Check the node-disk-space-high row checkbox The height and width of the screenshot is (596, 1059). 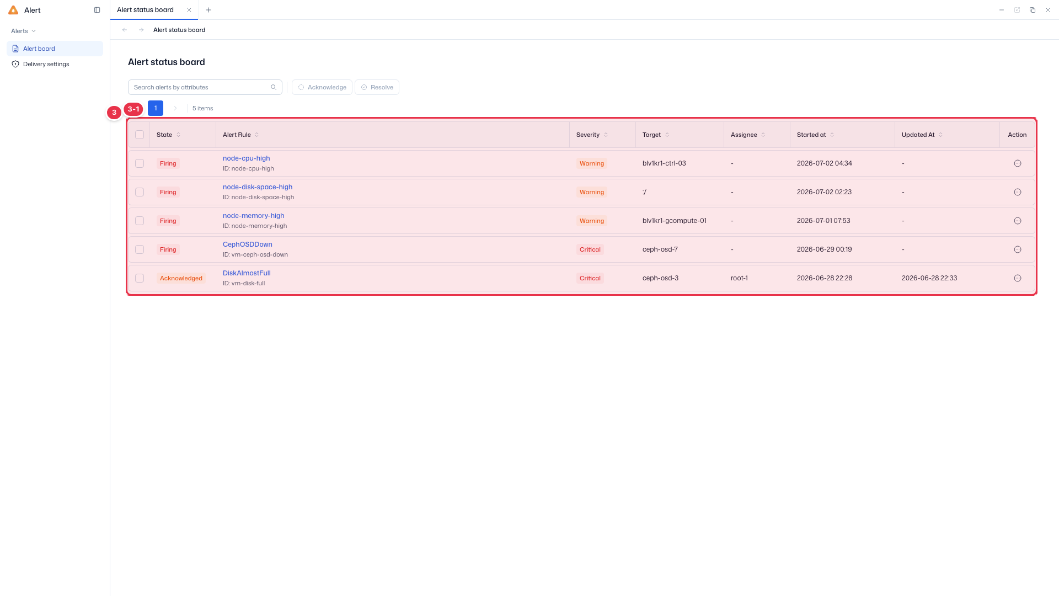click(x=140, y=192)
